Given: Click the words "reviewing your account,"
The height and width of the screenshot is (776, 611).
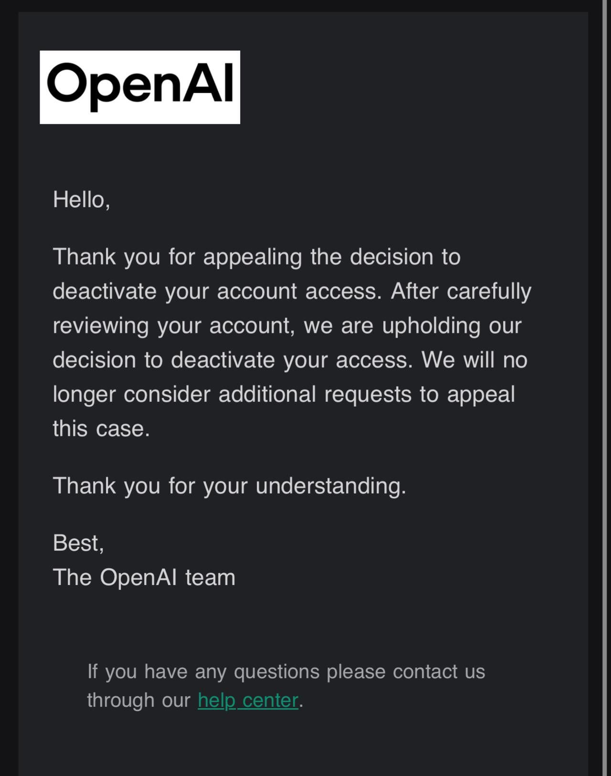Looking at the screenshot, I should coord(174,326).
